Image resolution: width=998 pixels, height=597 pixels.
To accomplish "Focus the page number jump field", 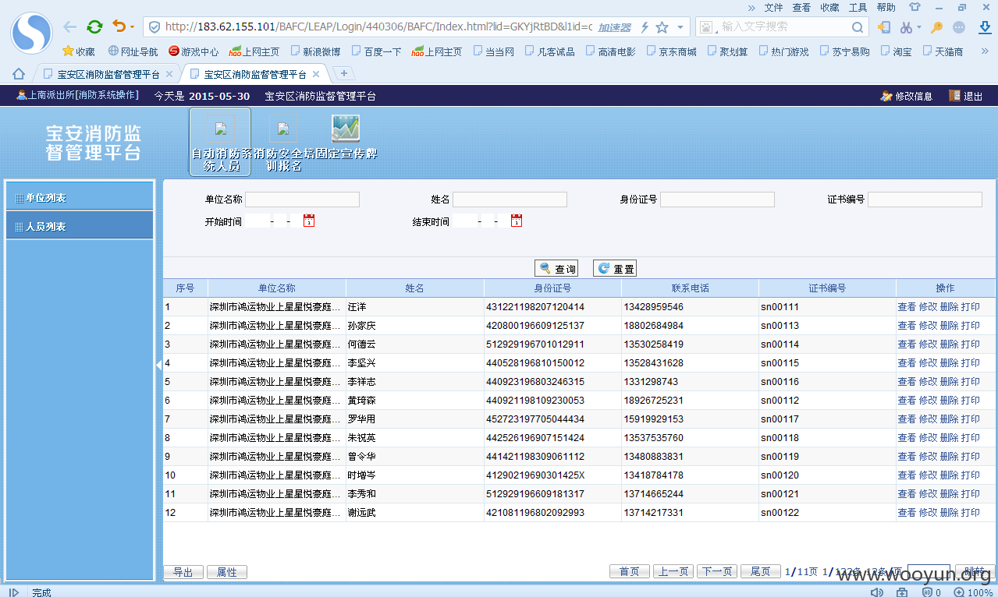I will click(929, 571).
